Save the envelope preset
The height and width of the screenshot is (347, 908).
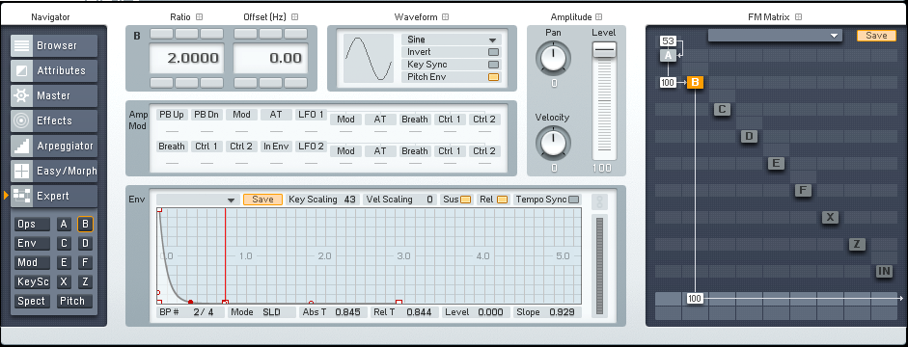click(262, 200)
